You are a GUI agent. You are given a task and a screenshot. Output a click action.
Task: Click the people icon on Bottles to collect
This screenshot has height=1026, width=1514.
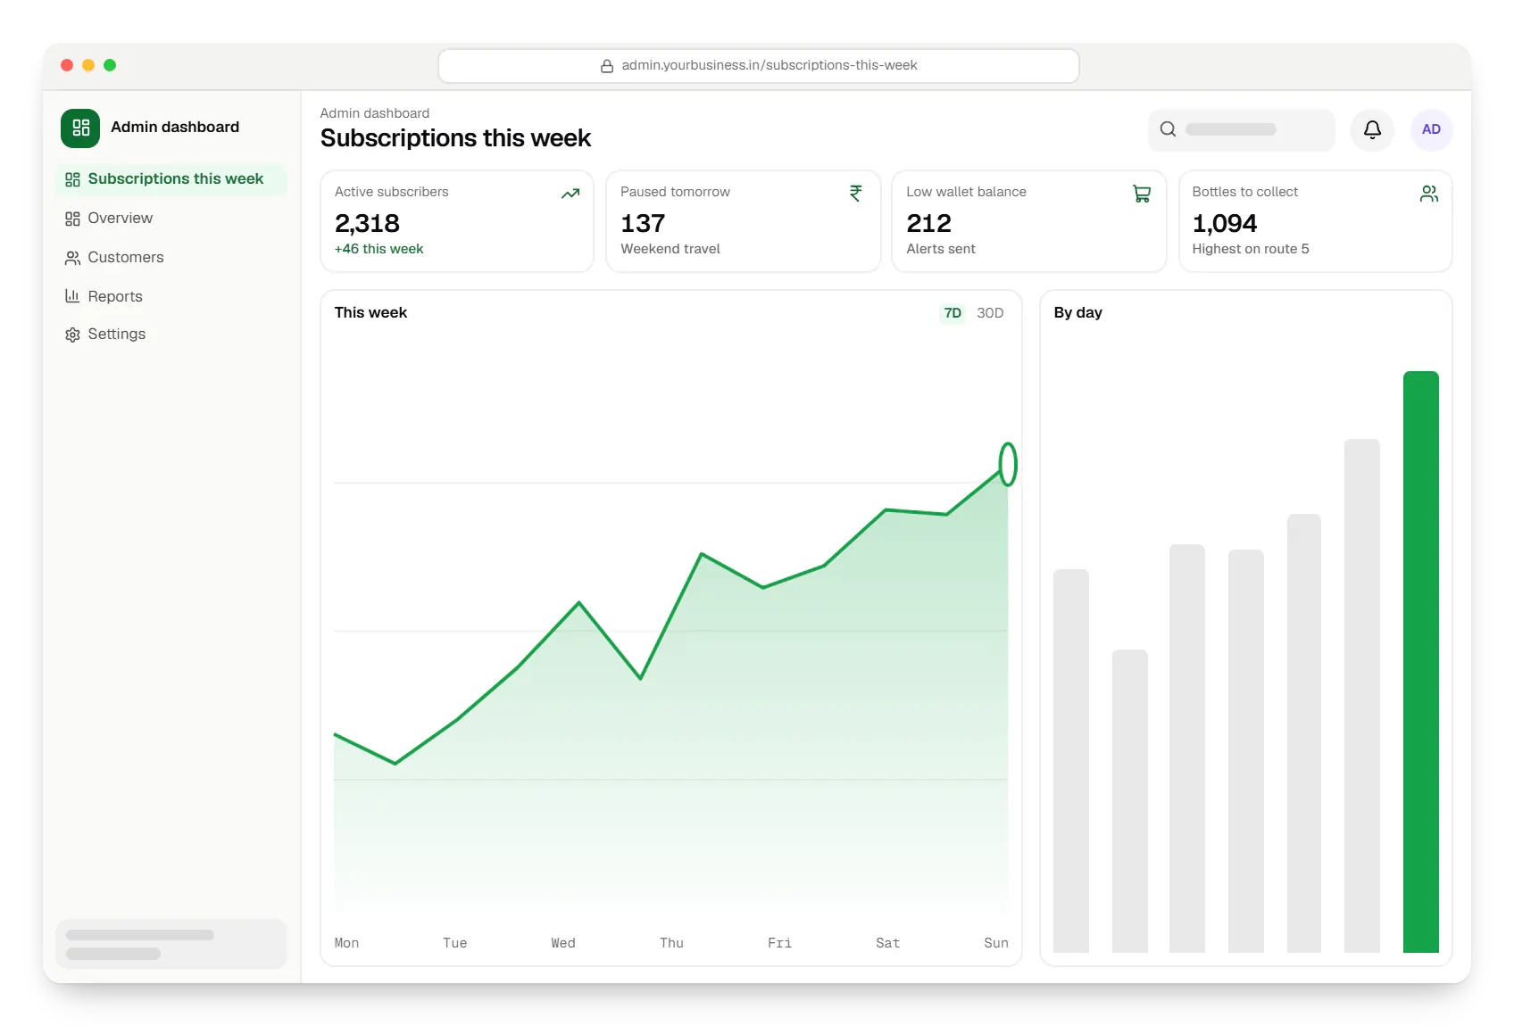[x=1429, y=194]
